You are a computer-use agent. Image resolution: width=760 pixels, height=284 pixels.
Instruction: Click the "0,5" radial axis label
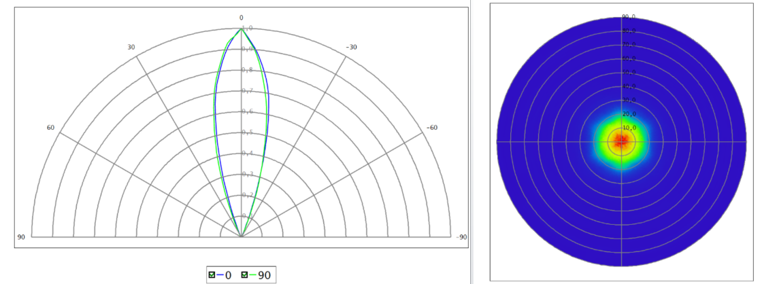(247, 132)
